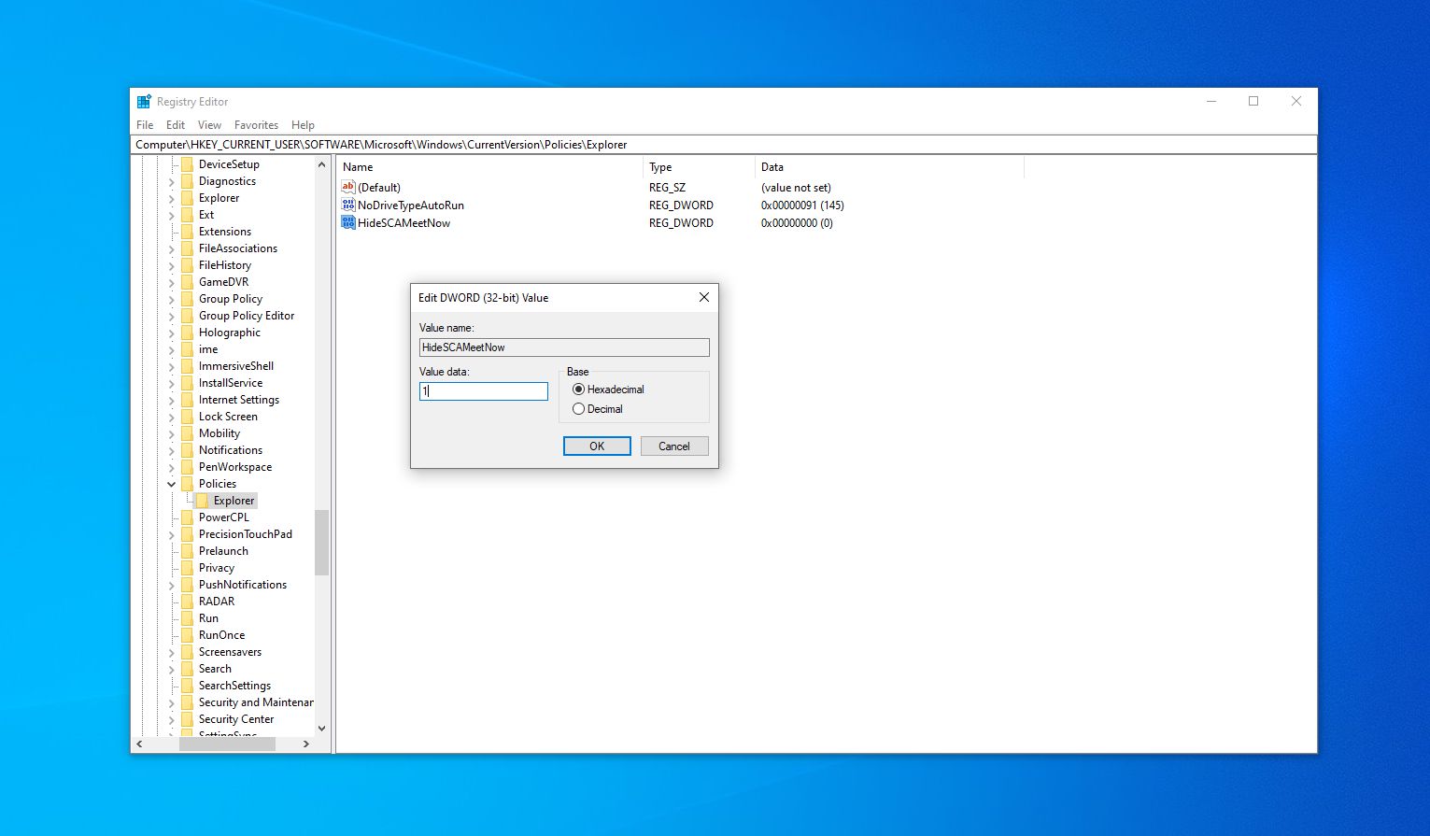Close the Edit DWORD dialog with X

704,297
